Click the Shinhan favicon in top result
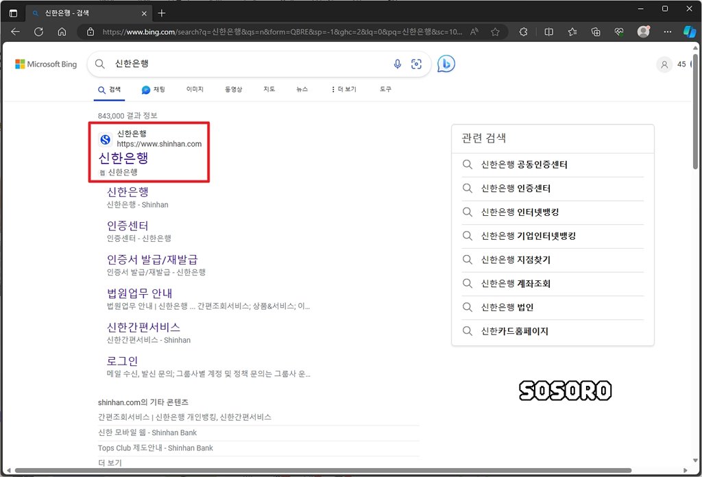This screenshot has height=477, width=702. (105, 139)
